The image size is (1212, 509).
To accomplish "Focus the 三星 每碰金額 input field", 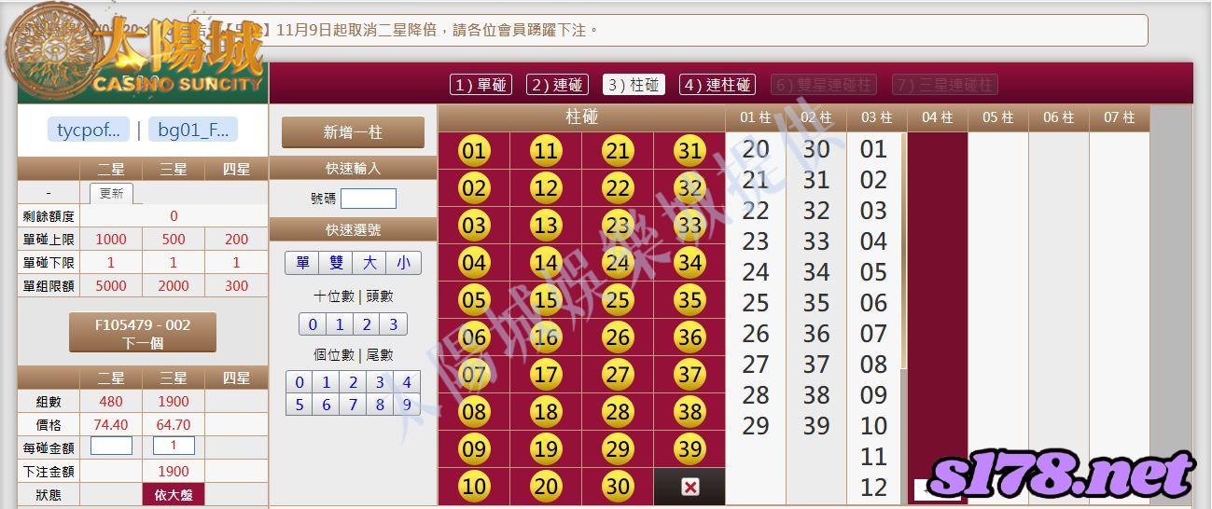I will (x=174, y=447).
